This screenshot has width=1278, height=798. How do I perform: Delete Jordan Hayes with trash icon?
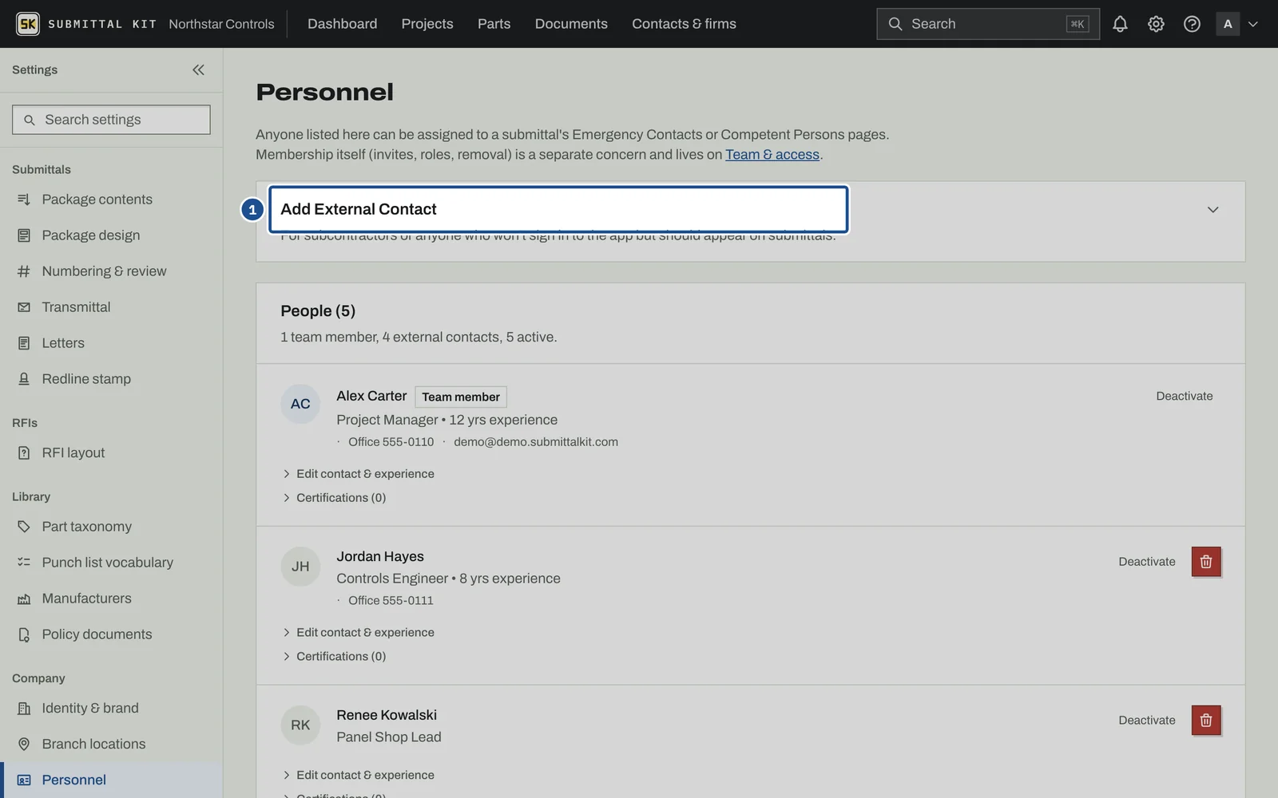click(1206, 562)
